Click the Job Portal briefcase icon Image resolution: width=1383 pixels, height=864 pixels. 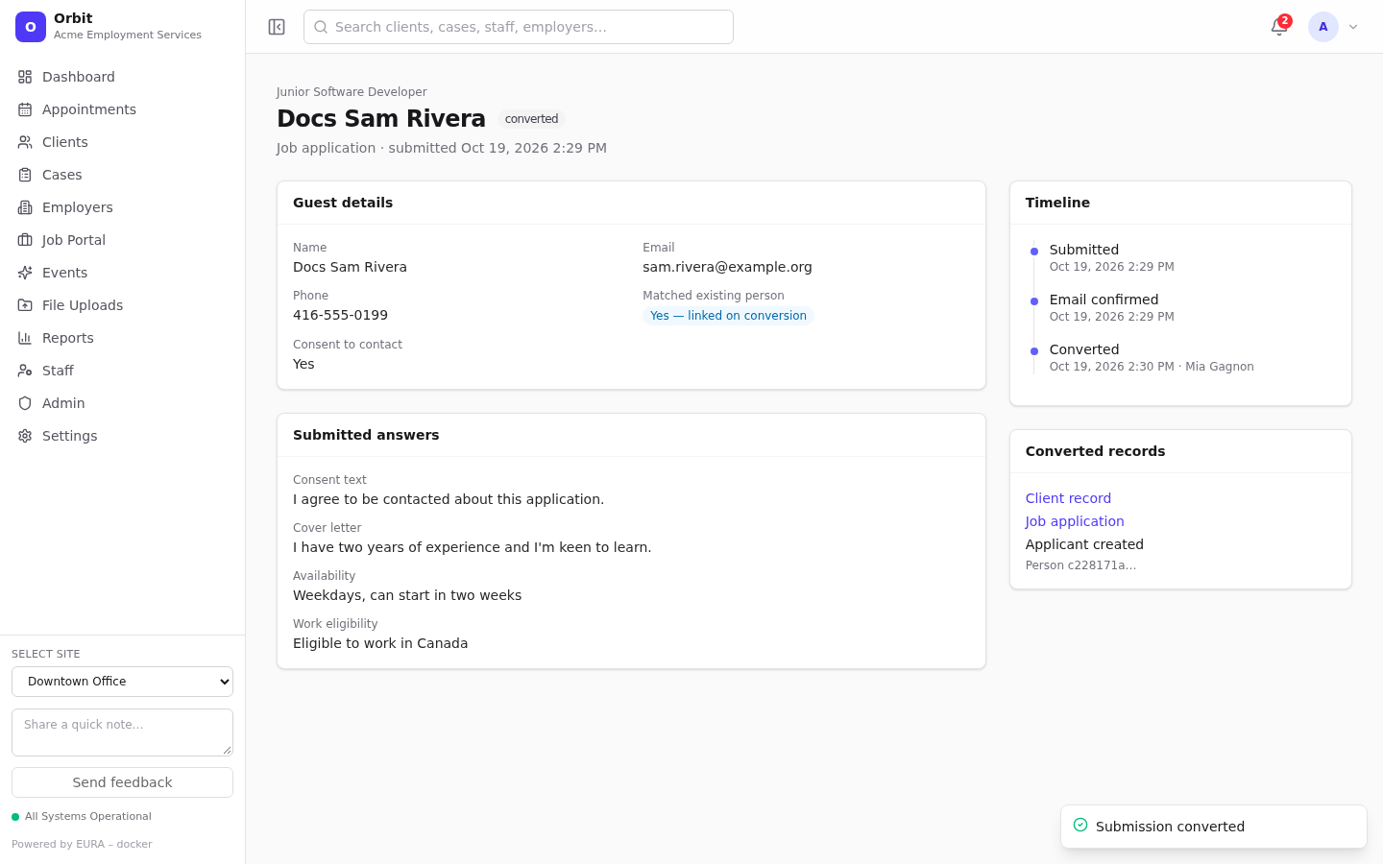[x=25, y=240]
